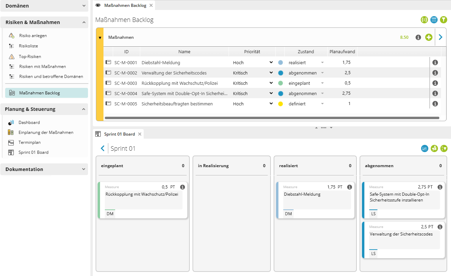Click light blue status dot of SC-M-0001

(280, 62)
